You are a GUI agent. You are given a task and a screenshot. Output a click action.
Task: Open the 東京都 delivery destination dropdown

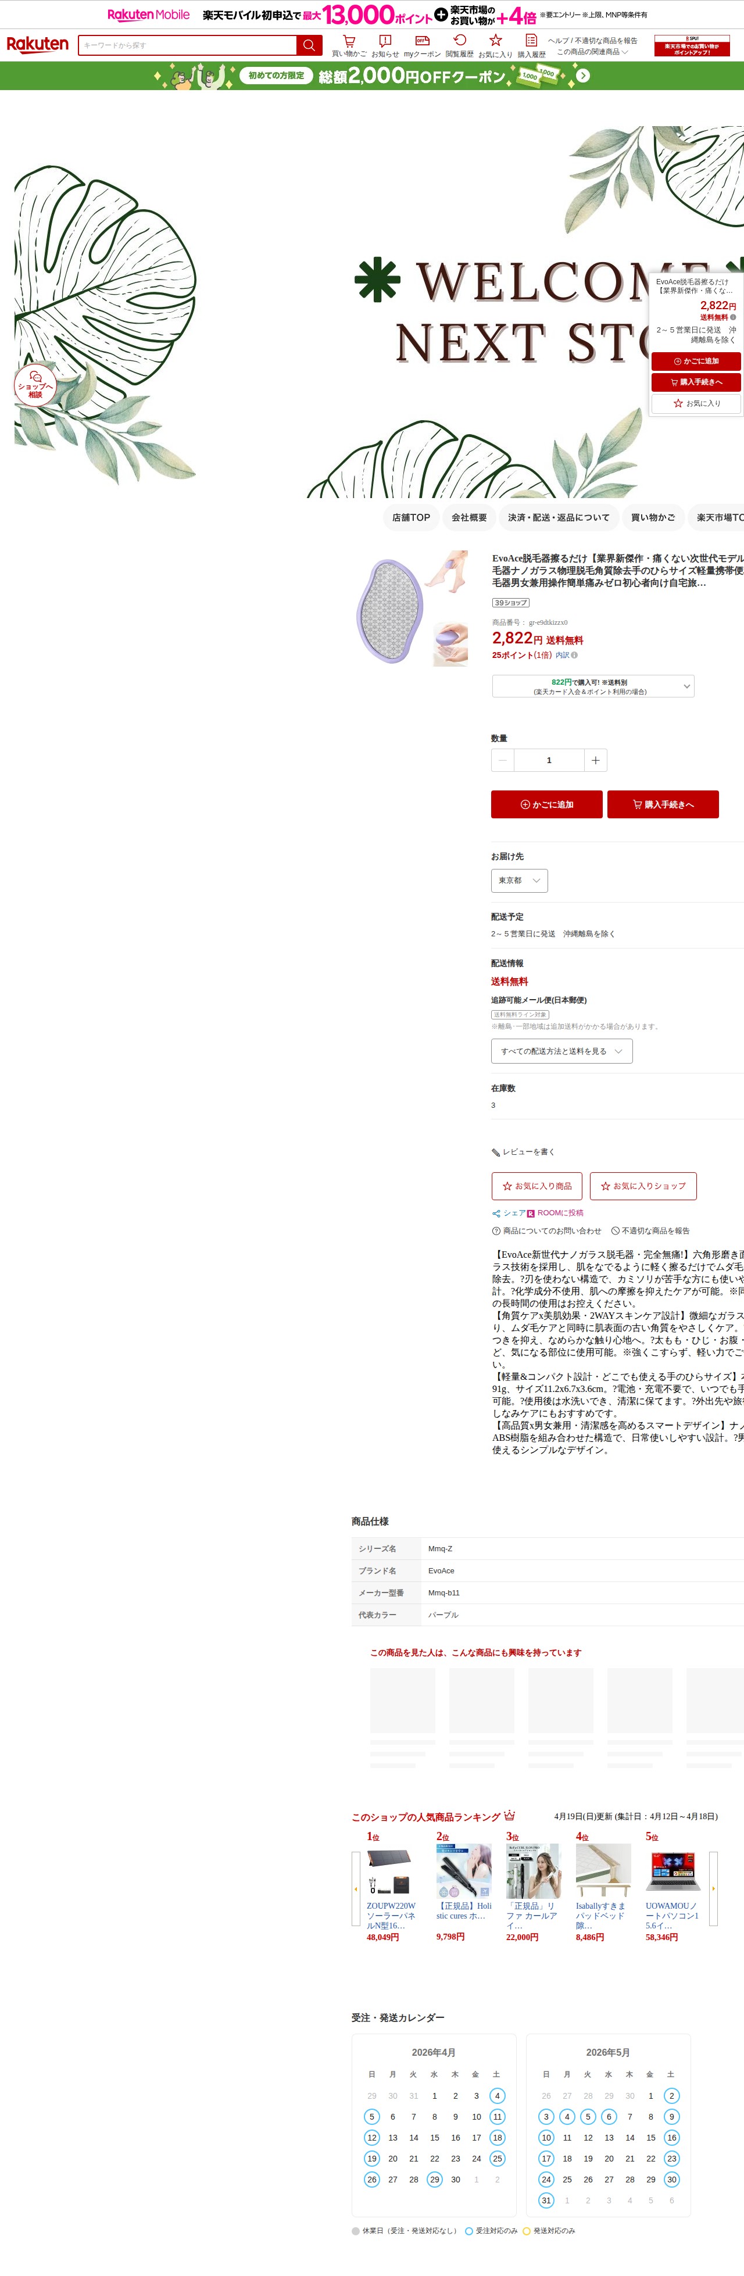[520, 880]
